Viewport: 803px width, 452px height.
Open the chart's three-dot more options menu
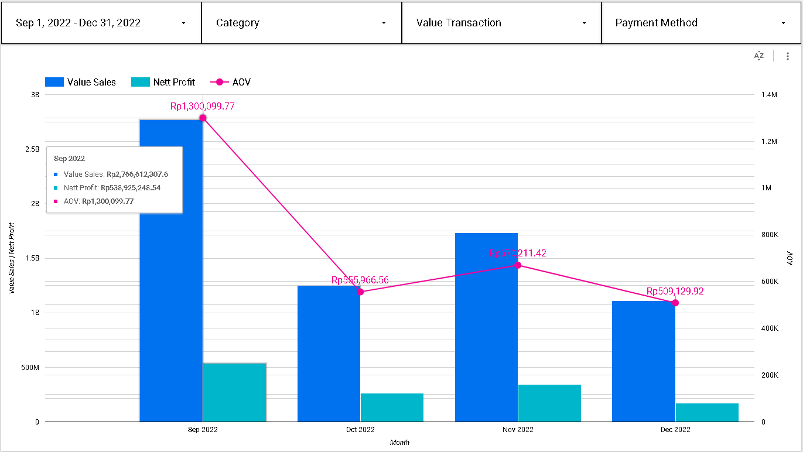point(788,56)
